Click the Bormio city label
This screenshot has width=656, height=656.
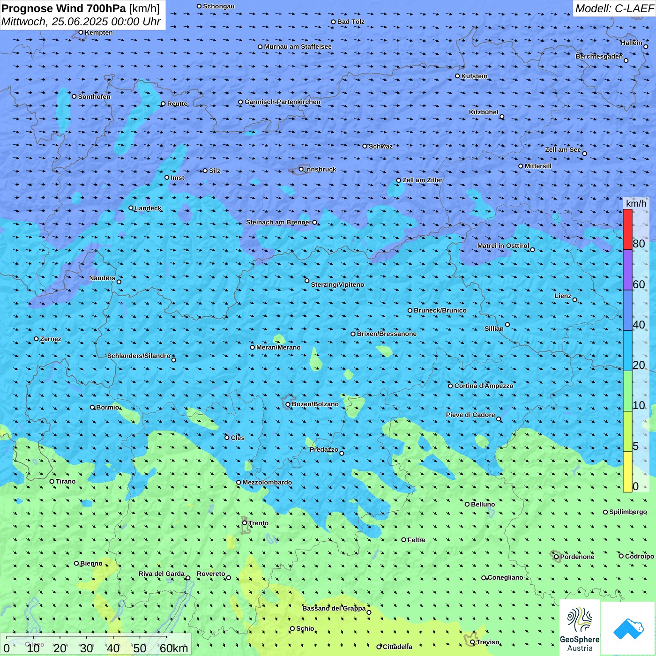tap(108, 407)
